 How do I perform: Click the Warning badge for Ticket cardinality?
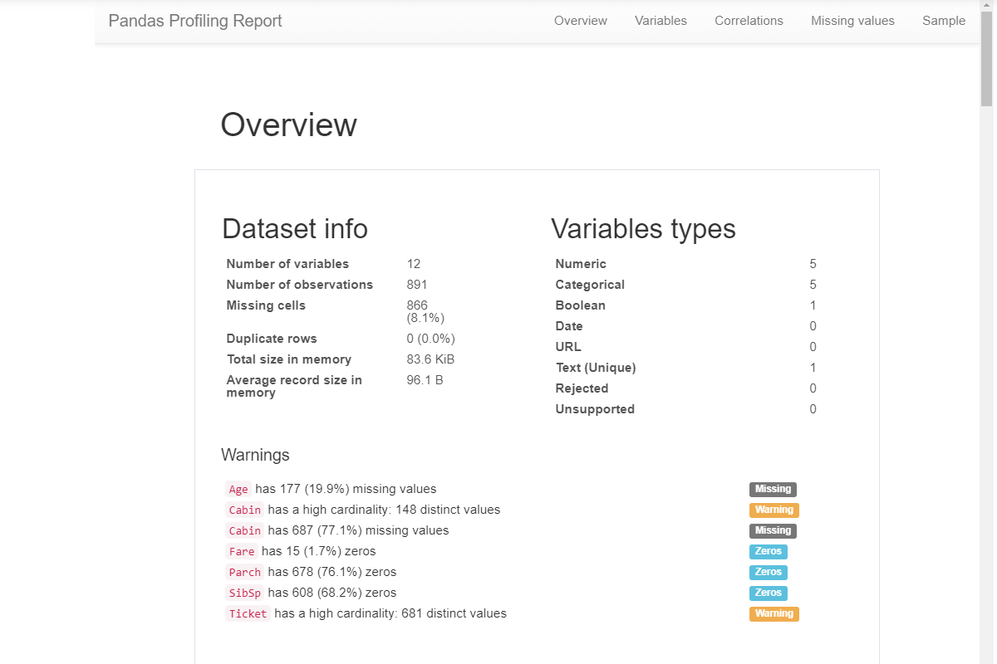coord(774,613)
